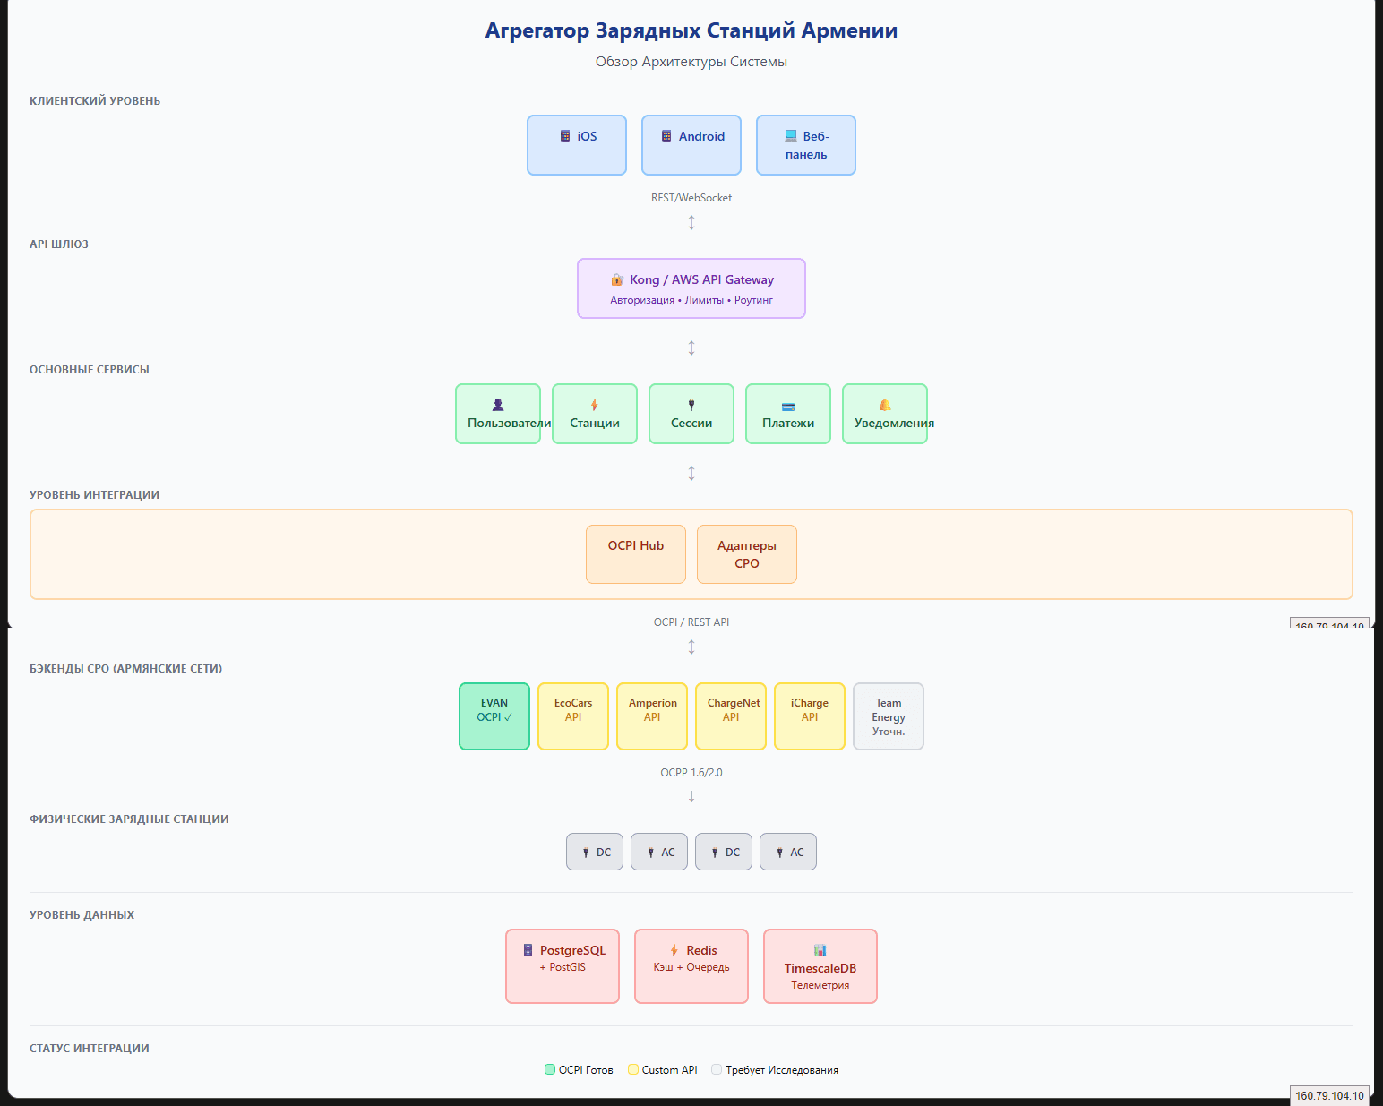The height and width of the screenshot is (1106, 1383).
Task: Select the iOS client box
Action: click(577, 145)
